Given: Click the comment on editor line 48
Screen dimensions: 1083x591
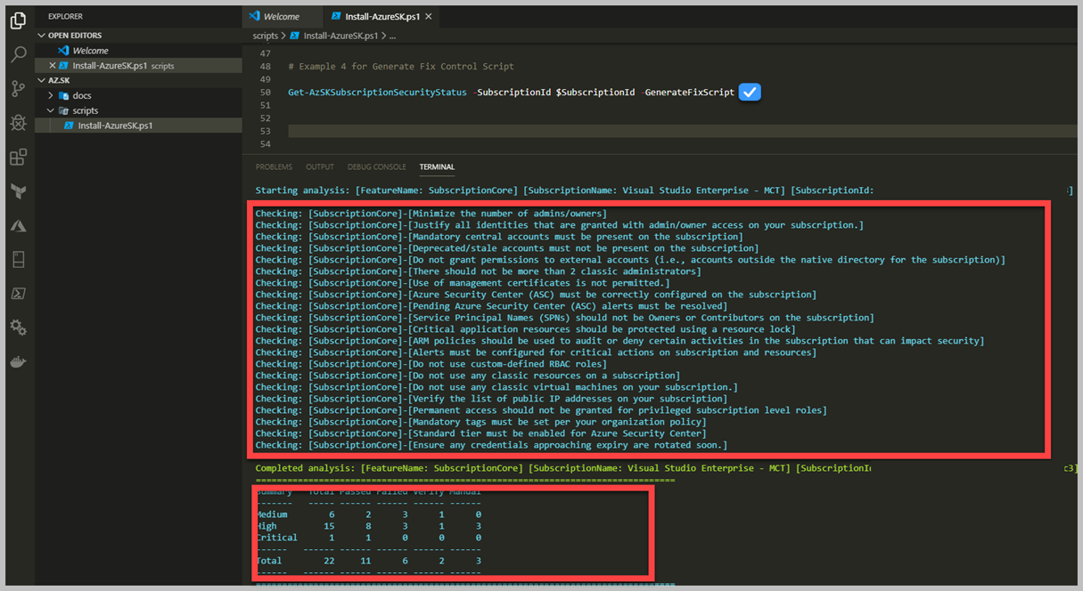Looking at the screenshot, I should coord(401,67).
